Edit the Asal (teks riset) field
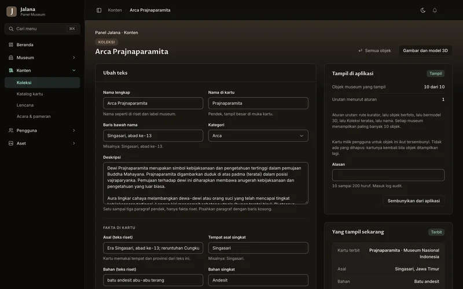This screenshot has width=463, height=289. (x=153, y=248)
